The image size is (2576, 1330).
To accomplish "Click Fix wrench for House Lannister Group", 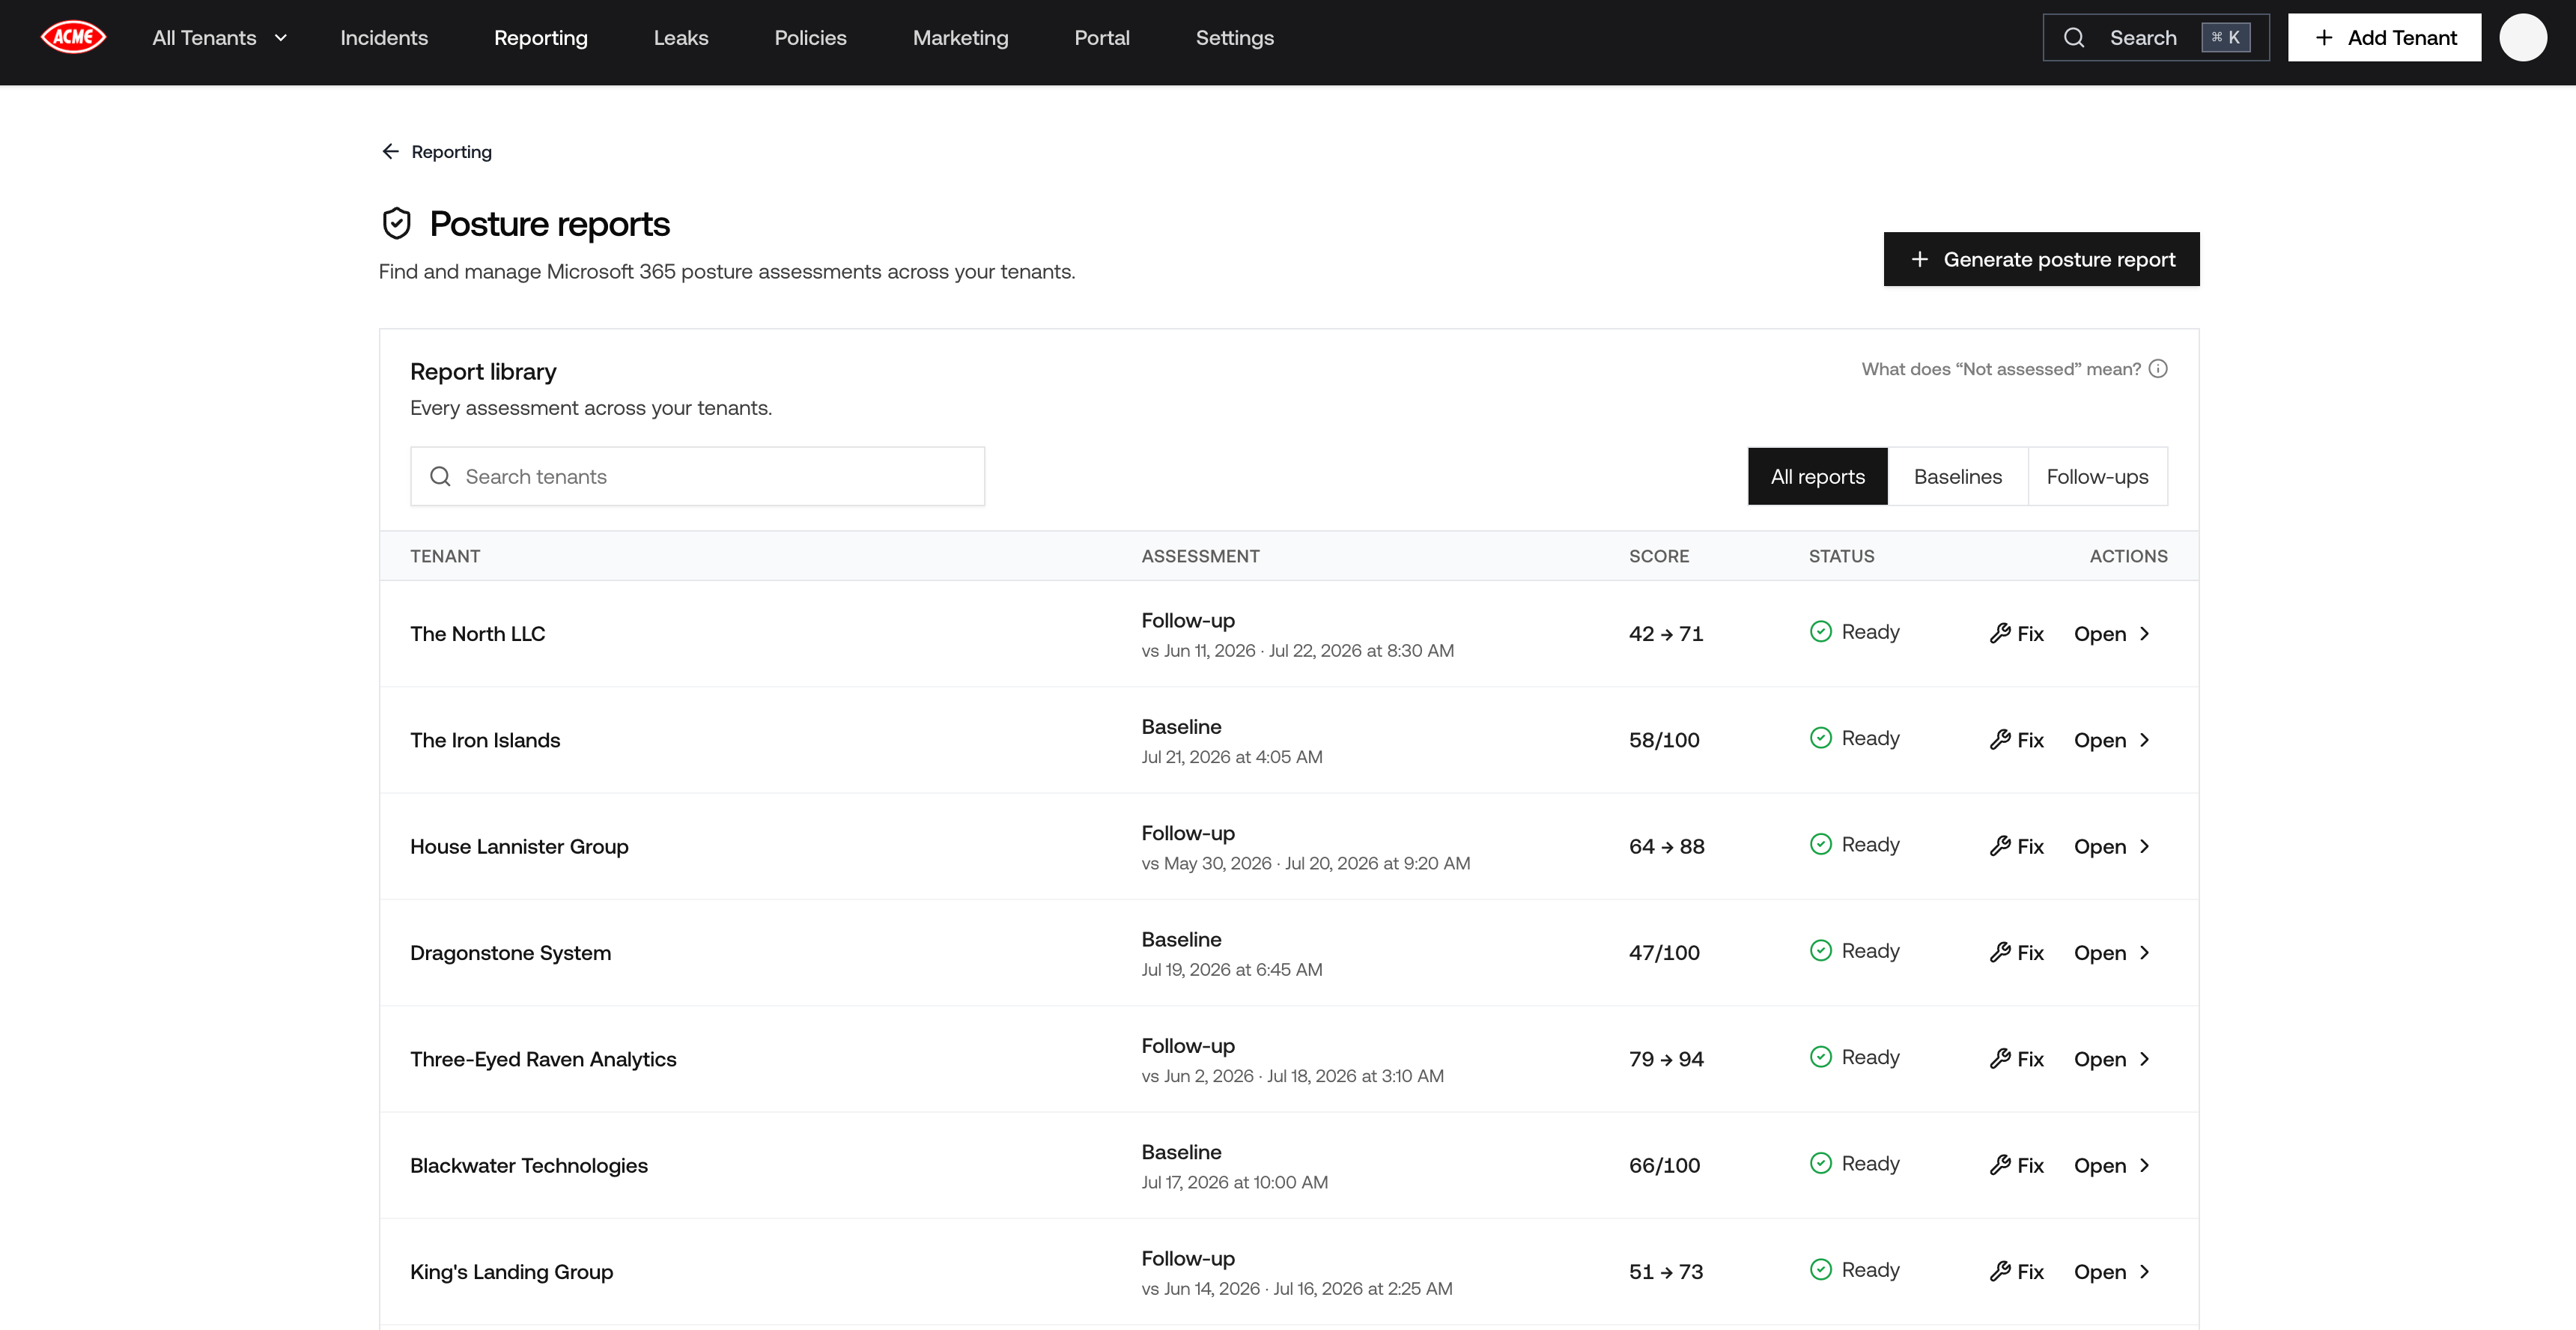I will pyautogui.click(x=2016, y=846).
